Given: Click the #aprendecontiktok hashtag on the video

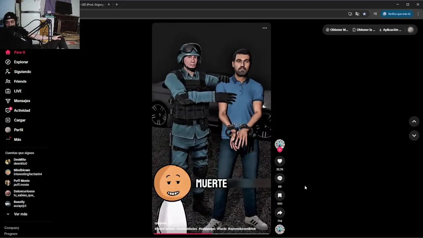Looking at the screenshot, I should coord(242,229).
